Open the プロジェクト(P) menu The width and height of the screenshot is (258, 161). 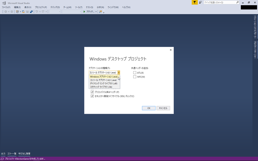pyautogui.click(x=41, y=7)
